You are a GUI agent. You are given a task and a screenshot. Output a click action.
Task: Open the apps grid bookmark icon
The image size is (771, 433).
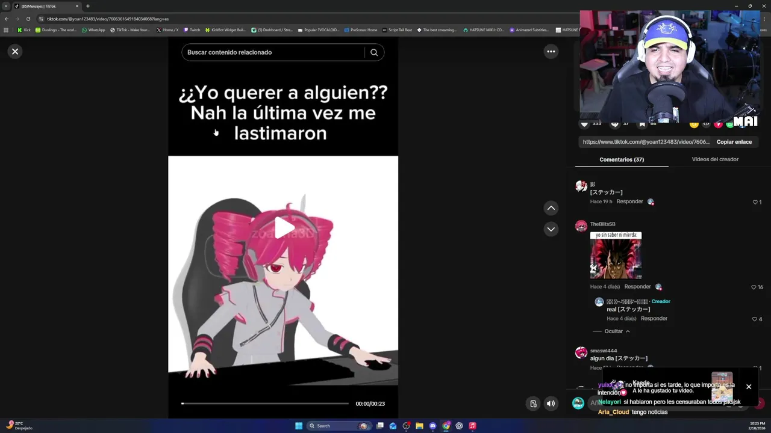[x=6, y=29]
